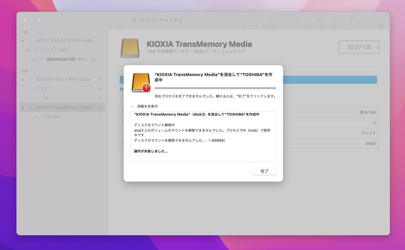Click the USB 外部物理ディスク subtitle text

(x=196, y=52)
